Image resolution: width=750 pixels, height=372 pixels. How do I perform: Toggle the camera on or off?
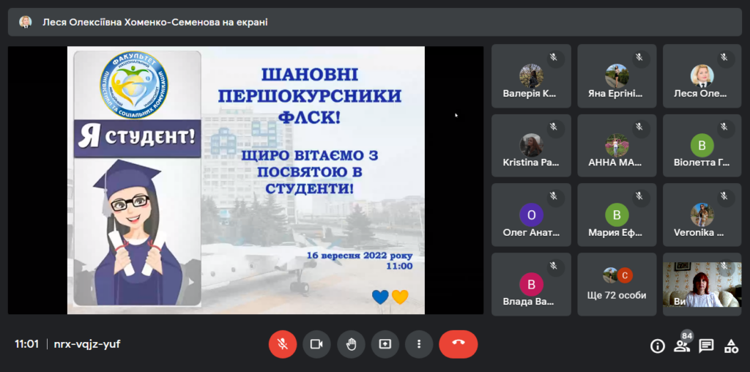pos(316,344)
